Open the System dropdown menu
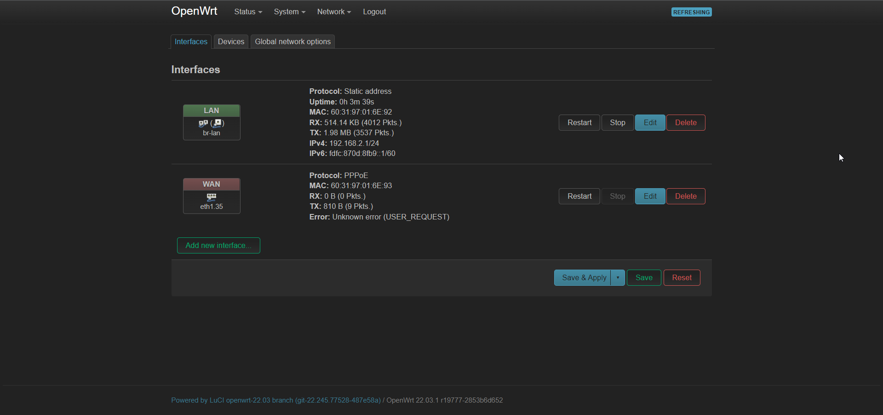 click(x=289, y=12)
